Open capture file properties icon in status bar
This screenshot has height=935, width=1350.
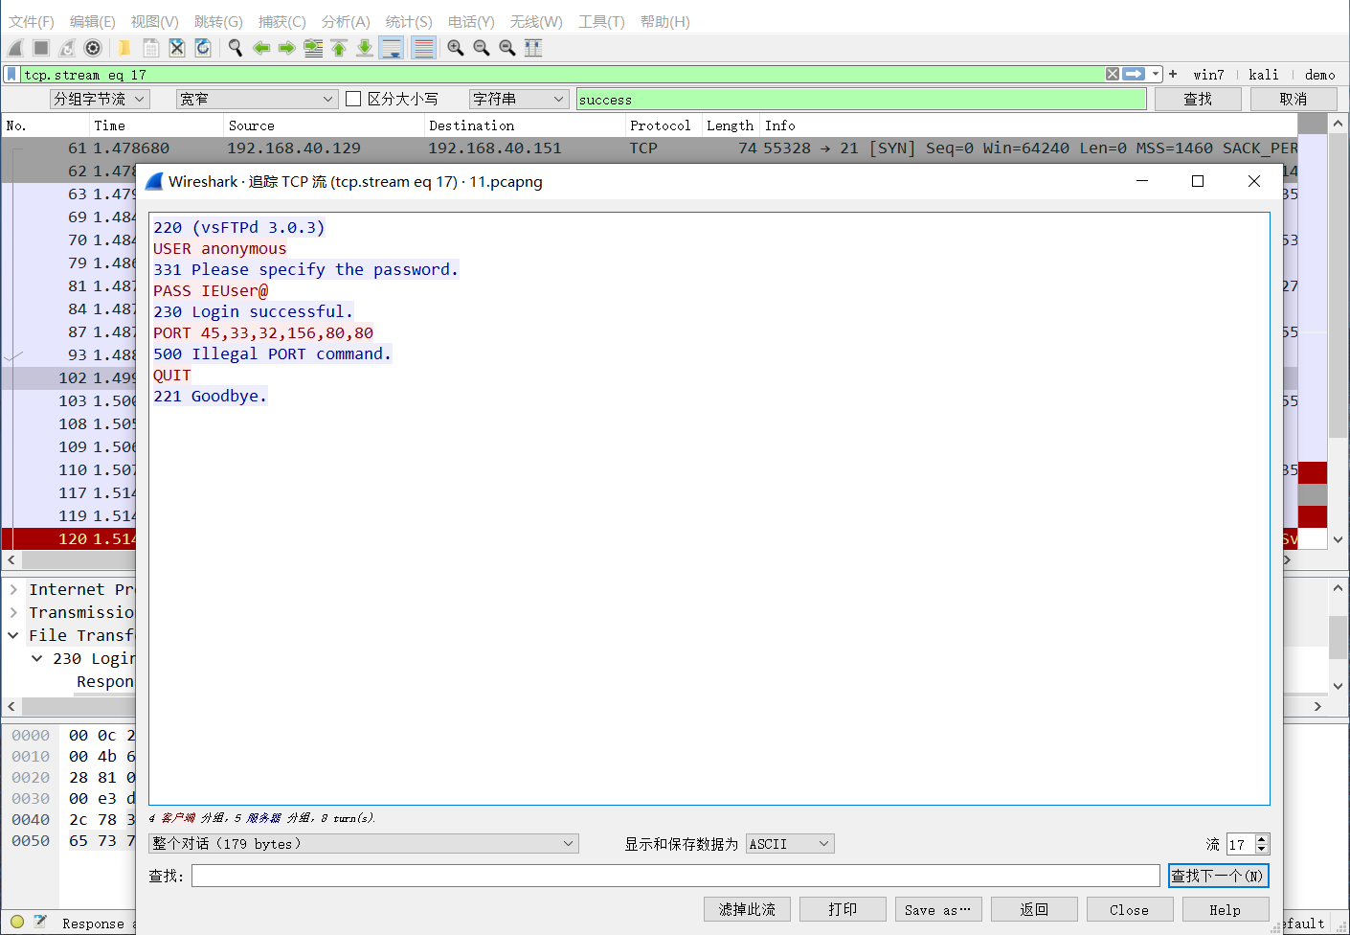pos(40,922)
